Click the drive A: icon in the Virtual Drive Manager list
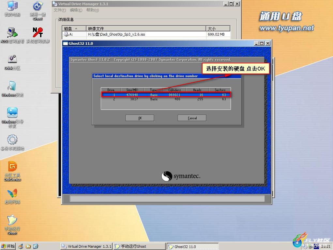The image size is (333, 250). click(66, 34)
